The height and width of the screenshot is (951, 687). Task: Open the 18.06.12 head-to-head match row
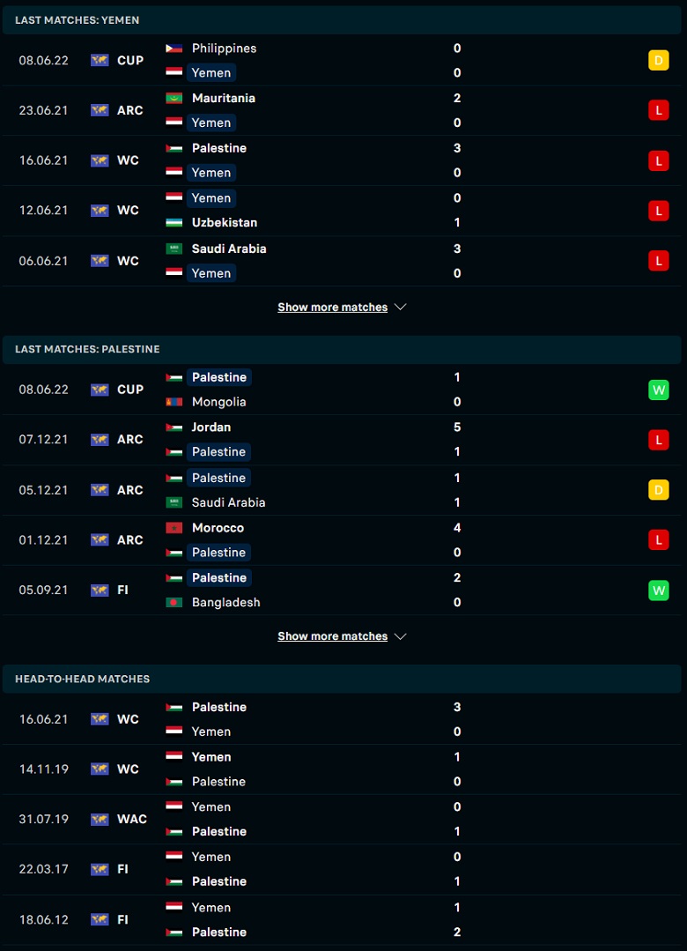[342, 919]
